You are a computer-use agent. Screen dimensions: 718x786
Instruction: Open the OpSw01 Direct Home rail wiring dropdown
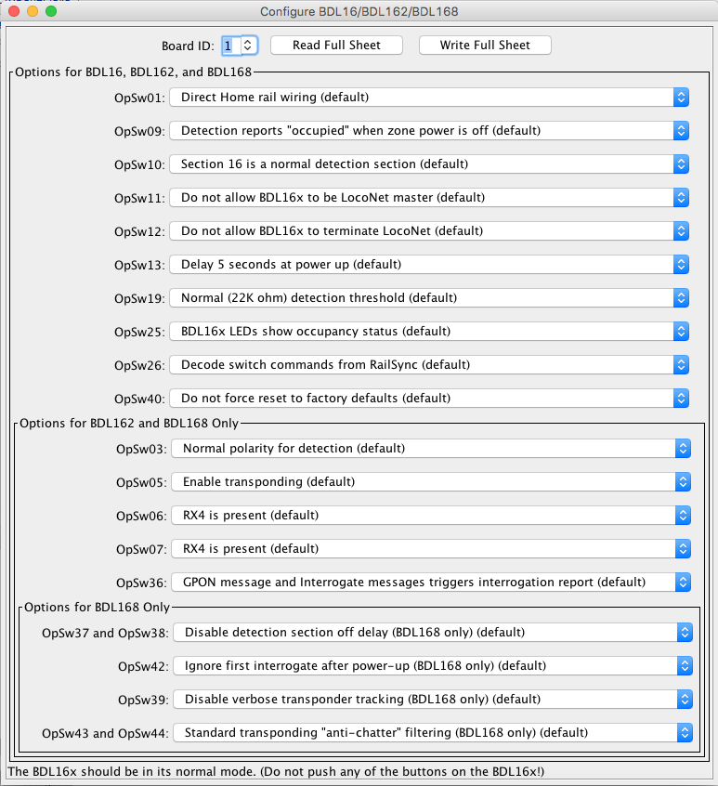pyautogui.click(x=428, y=98)
